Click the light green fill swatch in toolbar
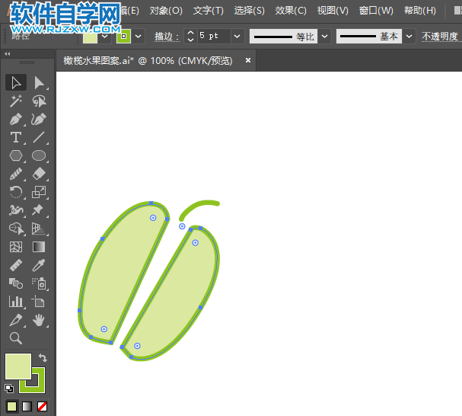The width and height of the screenshot is (462, 416). coord(18,366)
